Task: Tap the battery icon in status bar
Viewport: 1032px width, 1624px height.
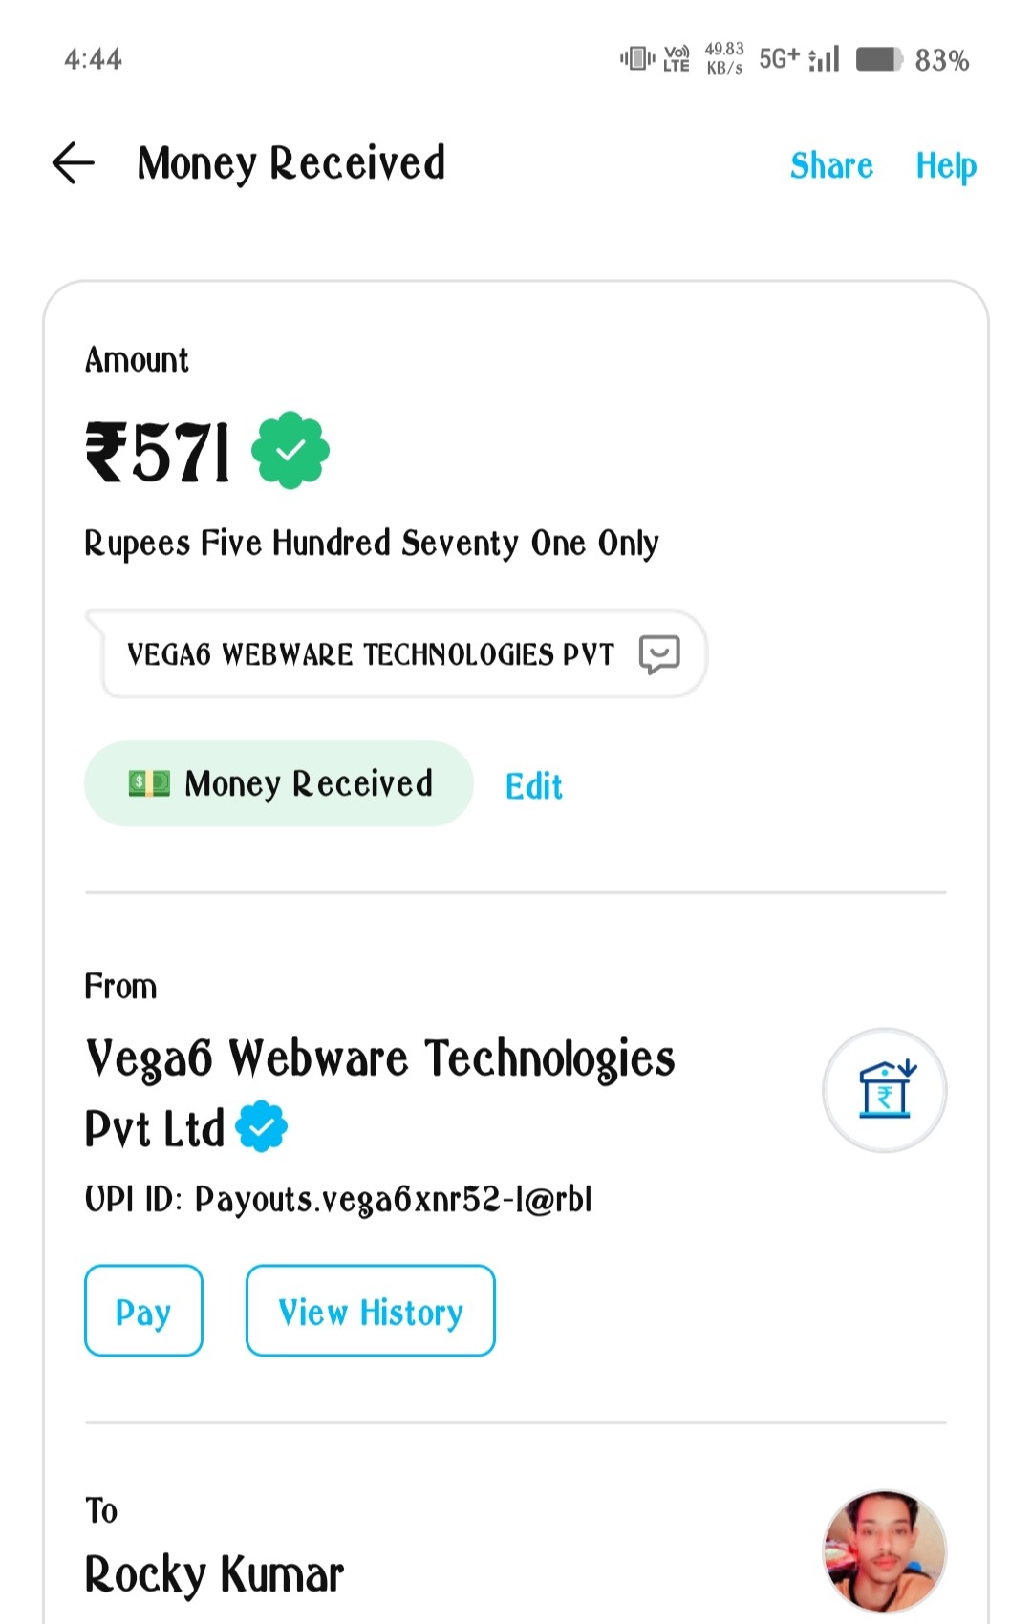Action: click(x=879, y=59)
